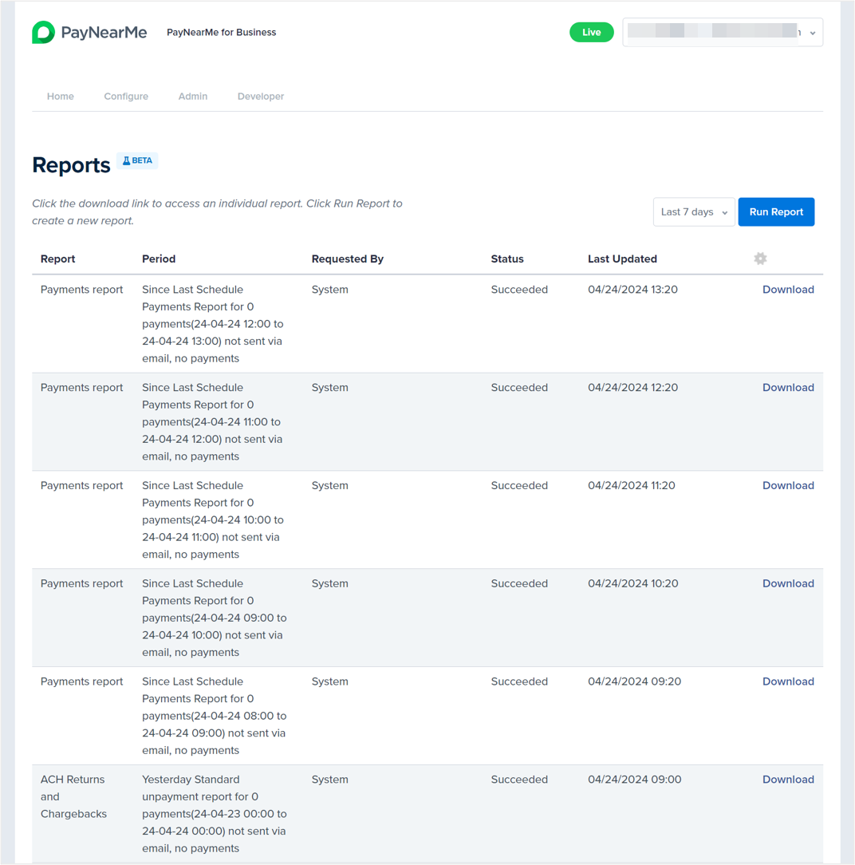The width and height of the screenshot is (855, 865).
Task: Expand the account selector dropdown
Action: [722, 33]
